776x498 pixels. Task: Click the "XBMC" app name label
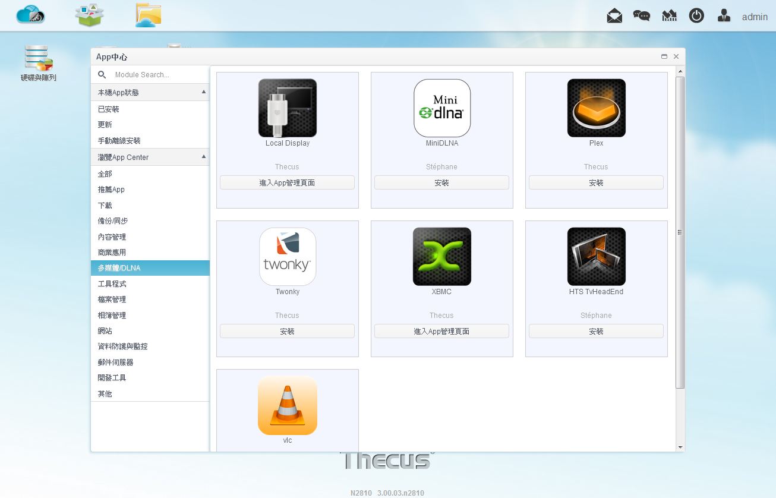pyautogui.click(x=442, y=292)
